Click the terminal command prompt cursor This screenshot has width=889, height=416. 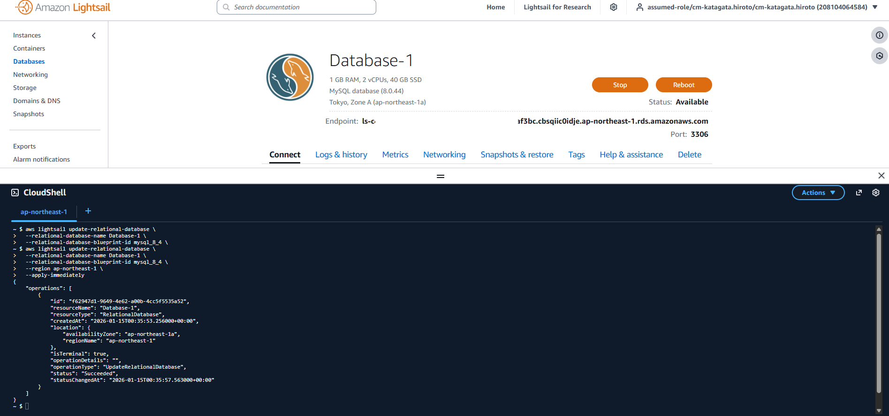(x=27, y=406)
